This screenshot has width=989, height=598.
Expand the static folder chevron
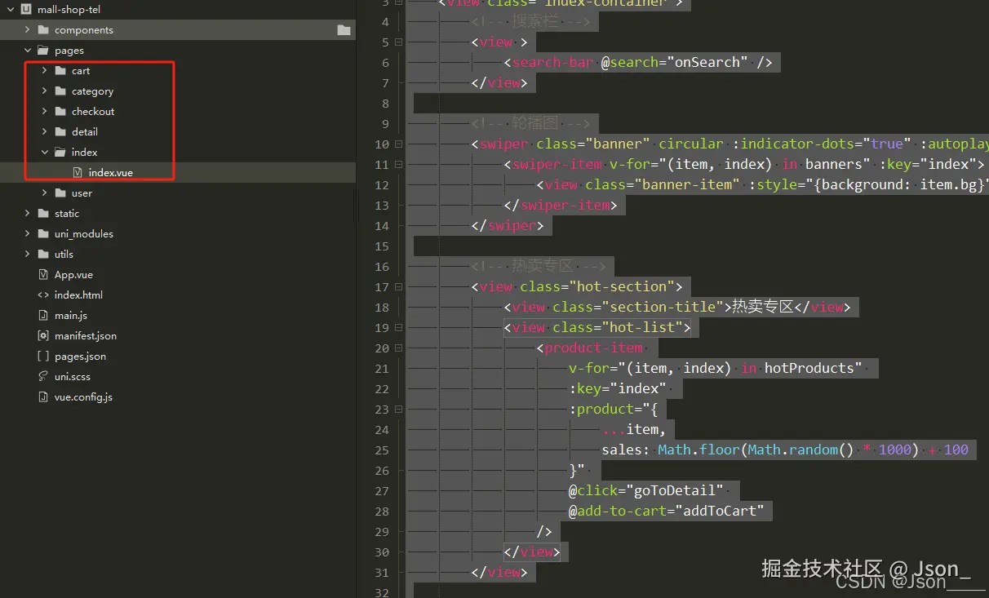[x=28, y=214]
